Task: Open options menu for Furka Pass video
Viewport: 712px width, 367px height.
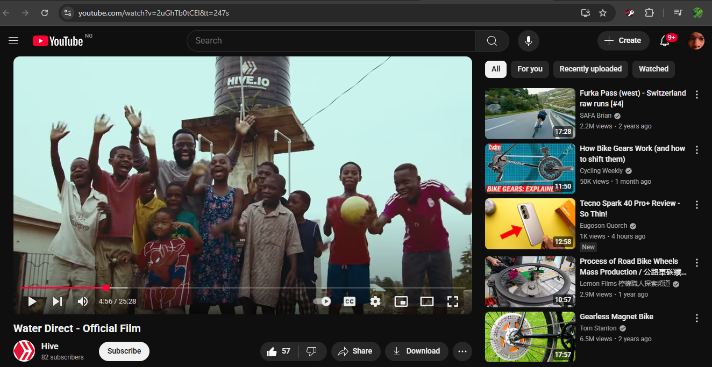Action: coord(697,95)
